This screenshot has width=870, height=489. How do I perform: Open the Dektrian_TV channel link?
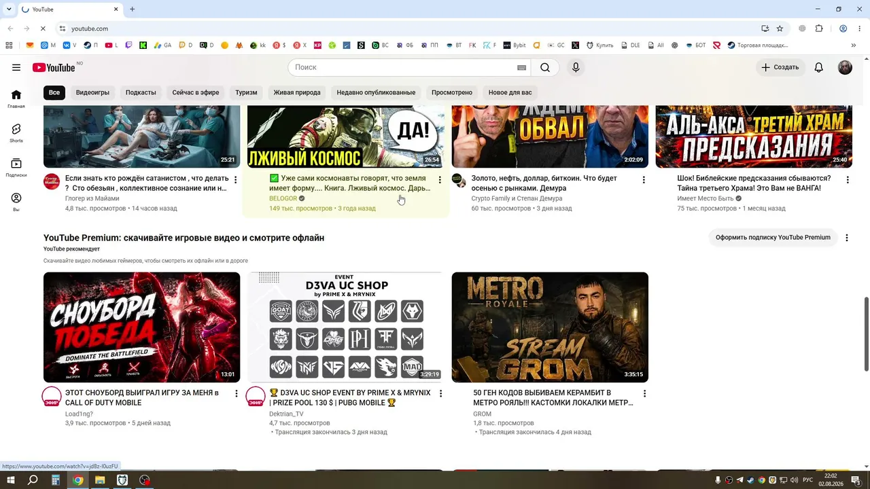tap(286, 414)
